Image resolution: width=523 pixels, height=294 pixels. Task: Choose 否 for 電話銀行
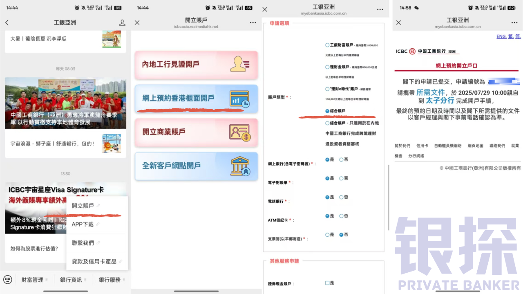point(342,197)
